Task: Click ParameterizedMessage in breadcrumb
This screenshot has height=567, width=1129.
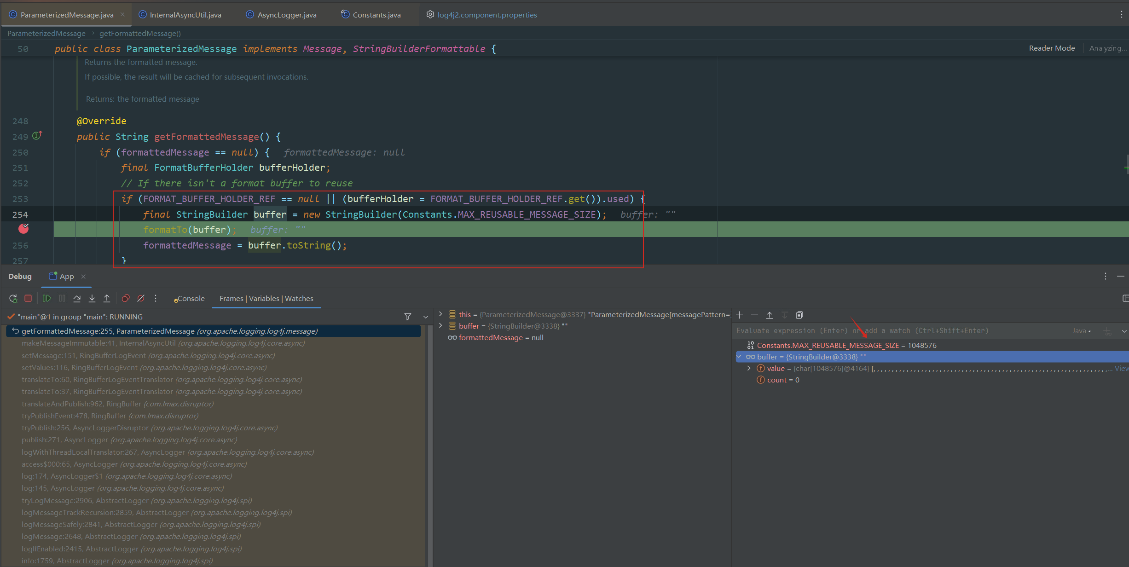Action: [x=46, y=33]
